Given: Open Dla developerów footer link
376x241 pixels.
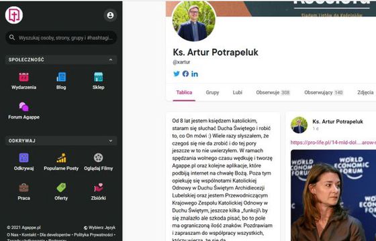Looking at the screenshot, I should (55, 235).
